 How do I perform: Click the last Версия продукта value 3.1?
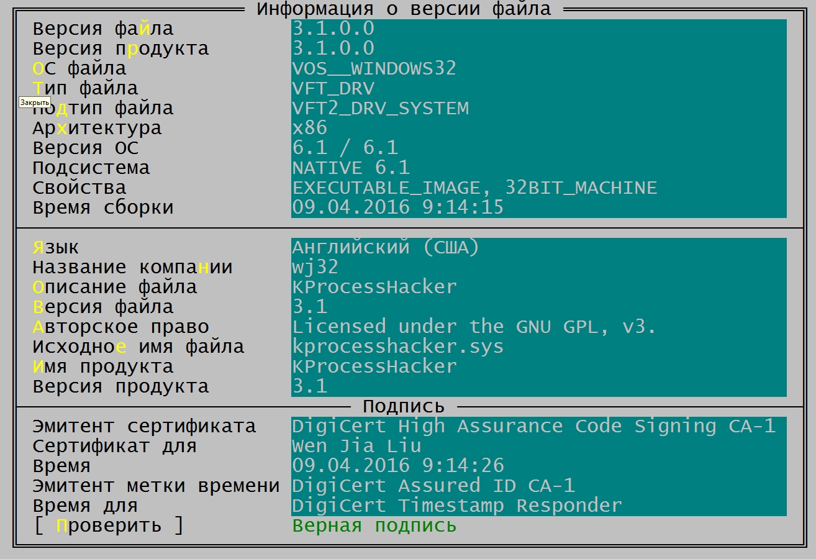coord(539,386)
